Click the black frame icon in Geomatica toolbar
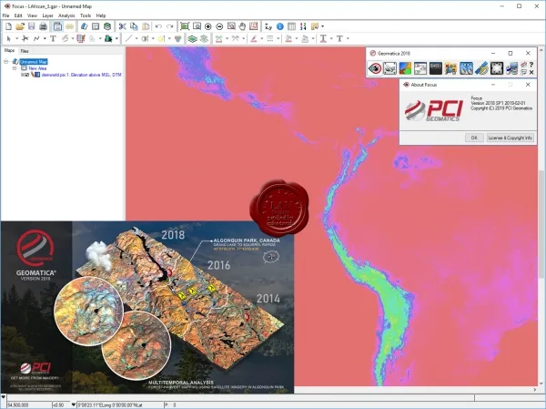 tap(497, 68)
